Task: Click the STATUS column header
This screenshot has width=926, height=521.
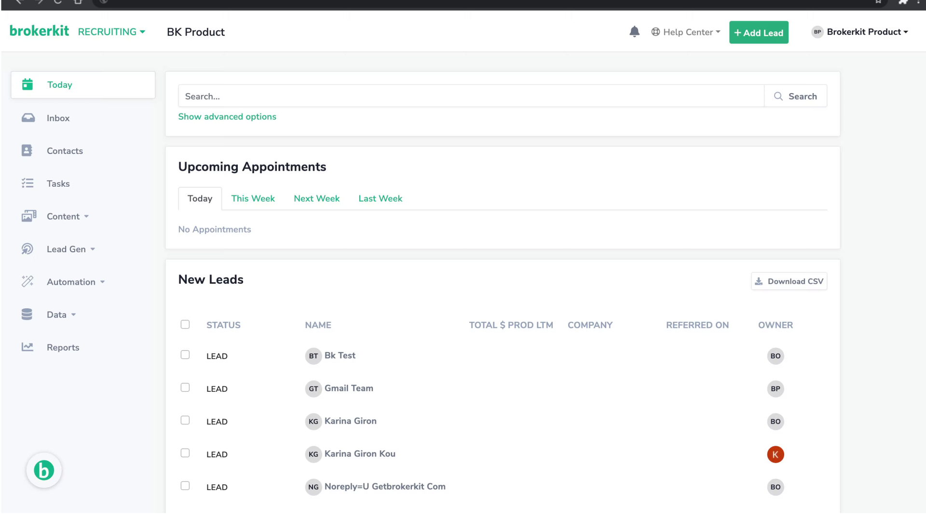Action: point(223,325)
